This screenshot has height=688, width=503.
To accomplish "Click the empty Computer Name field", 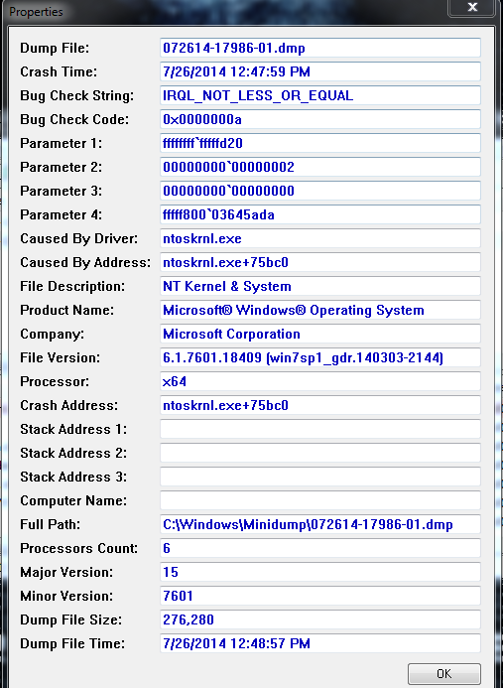I will [x=320, y=500].
